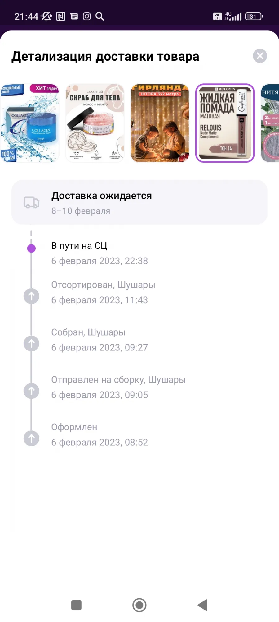This screenshot has height=622, width=279.
Task: Select the partially visible thread curtain thumbnail
Action: [x=270, y=123]
